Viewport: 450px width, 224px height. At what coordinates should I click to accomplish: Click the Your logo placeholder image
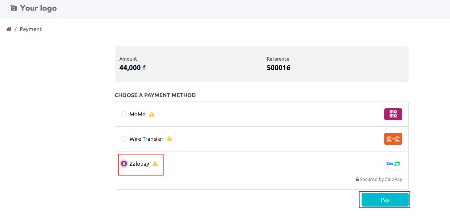pyautogui.click(x=33, y=8)
